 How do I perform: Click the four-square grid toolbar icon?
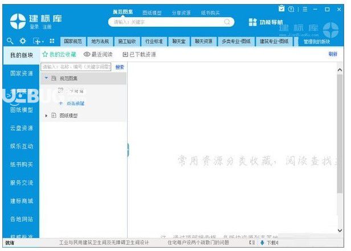[52, 41]
